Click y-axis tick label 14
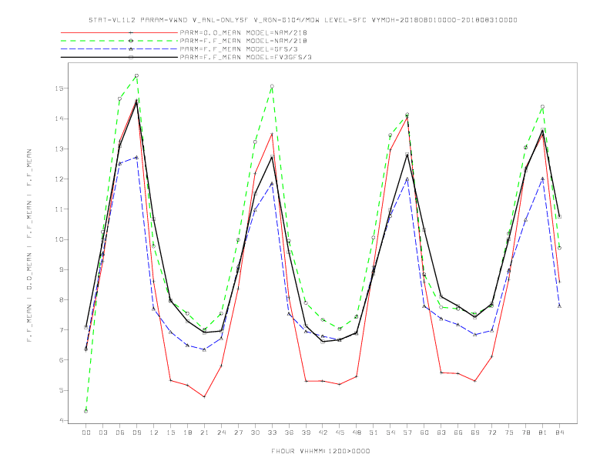610x471 pixels. (59, 119)
